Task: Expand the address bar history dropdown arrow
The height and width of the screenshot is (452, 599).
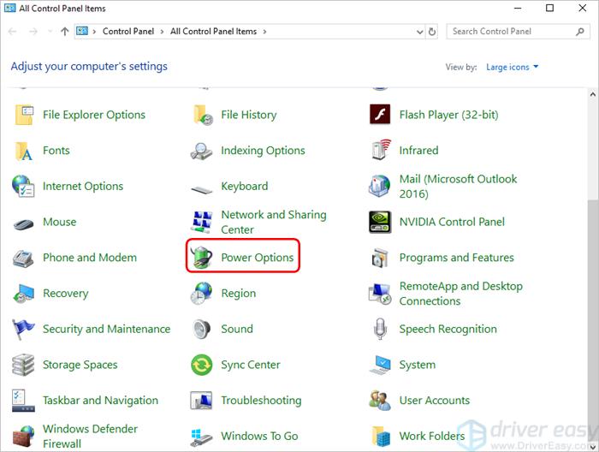Action: (419, 32)
